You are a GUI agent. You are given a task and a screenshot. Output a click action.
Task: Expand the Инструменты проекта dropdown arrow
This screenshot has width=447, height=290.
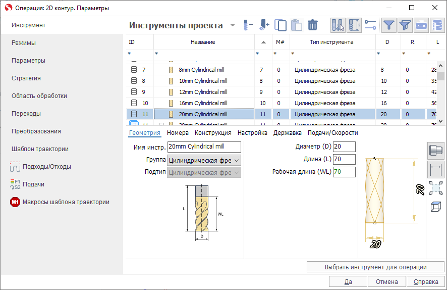click(233, 26)
